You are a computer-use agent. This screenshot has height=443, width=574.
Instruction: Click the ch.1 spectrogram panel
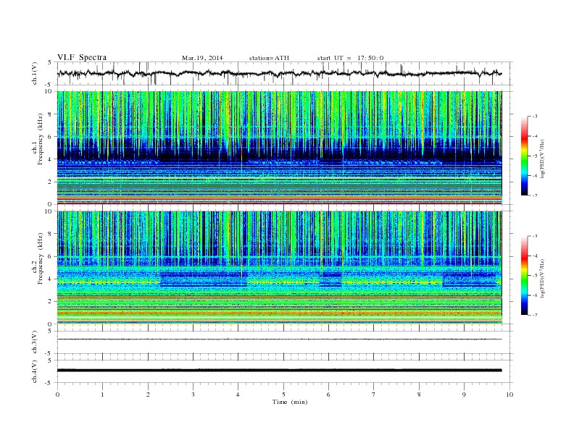click(279, 148)
